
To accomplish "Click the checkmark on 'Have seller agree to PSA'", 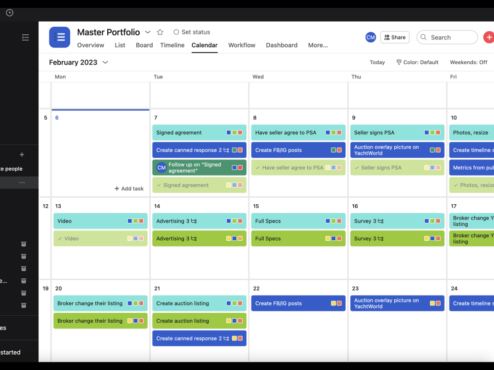I will [x=258, y=167].
